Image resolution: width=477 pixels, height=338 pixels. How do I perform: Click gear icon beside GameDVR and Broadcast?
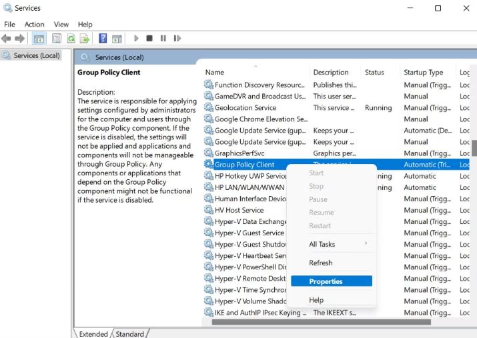(208, 96)
